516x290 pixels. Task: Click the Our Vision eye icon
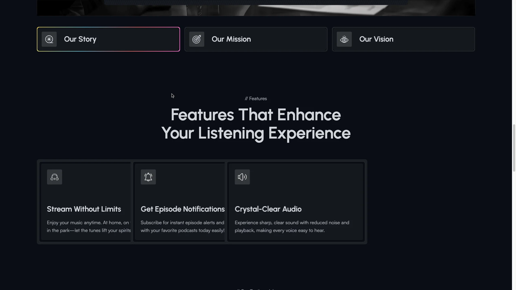pyautogui.click(x=344, y=39)
